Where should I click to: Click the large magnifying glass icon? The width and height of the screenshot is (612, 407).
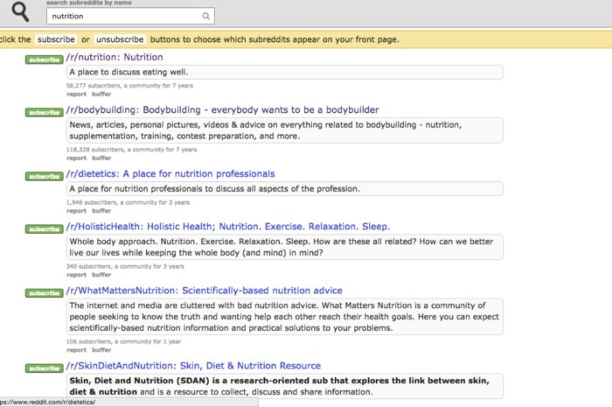click(x=20, y=11)
